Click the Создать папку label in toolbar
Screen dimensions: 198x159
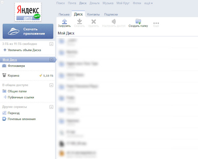pyautogui.click(x=138, y=26)
